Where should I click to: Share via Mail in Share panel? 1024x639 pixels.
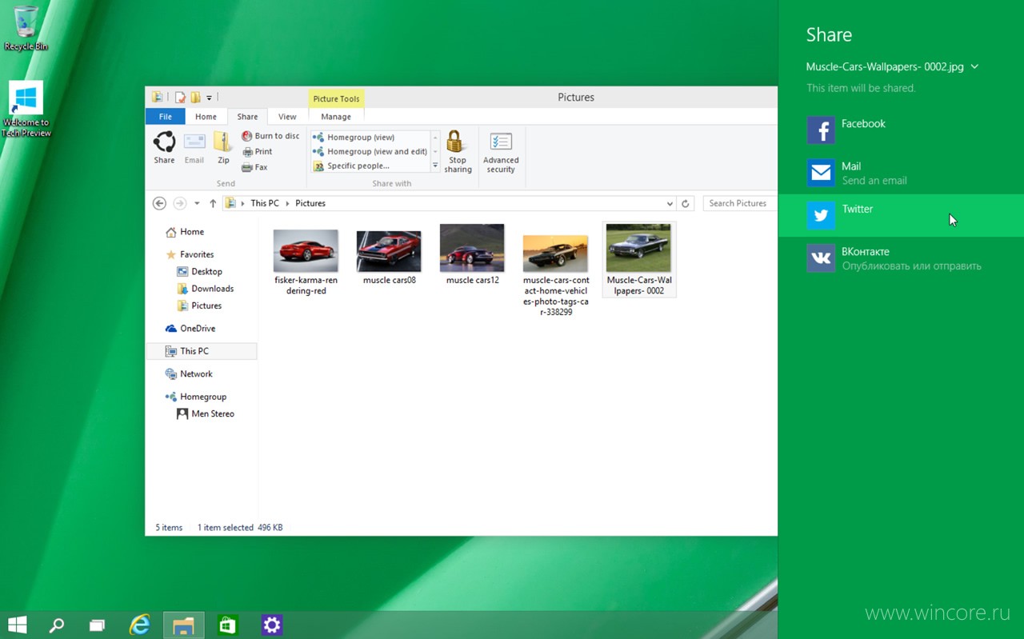[901, 173]
